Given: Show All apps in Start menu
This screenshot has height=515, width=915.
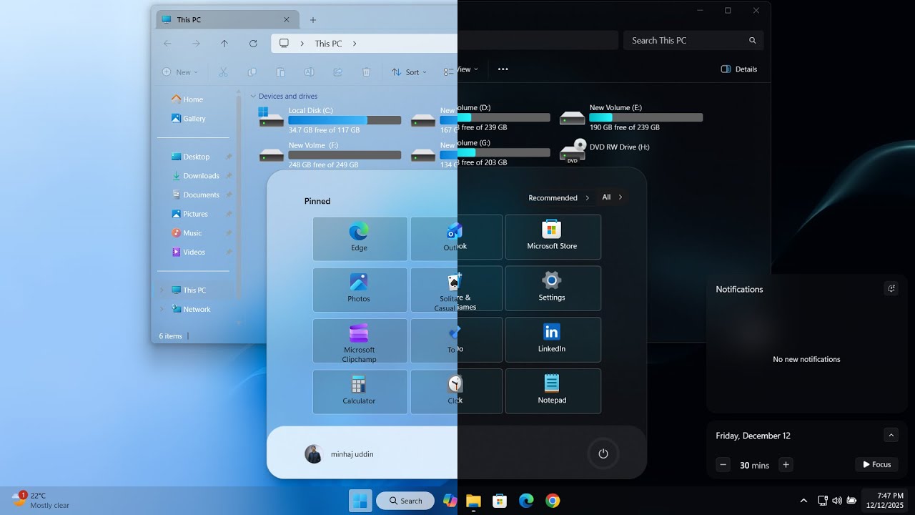Looking at the screenshot, I should click(x=612, y=197).
